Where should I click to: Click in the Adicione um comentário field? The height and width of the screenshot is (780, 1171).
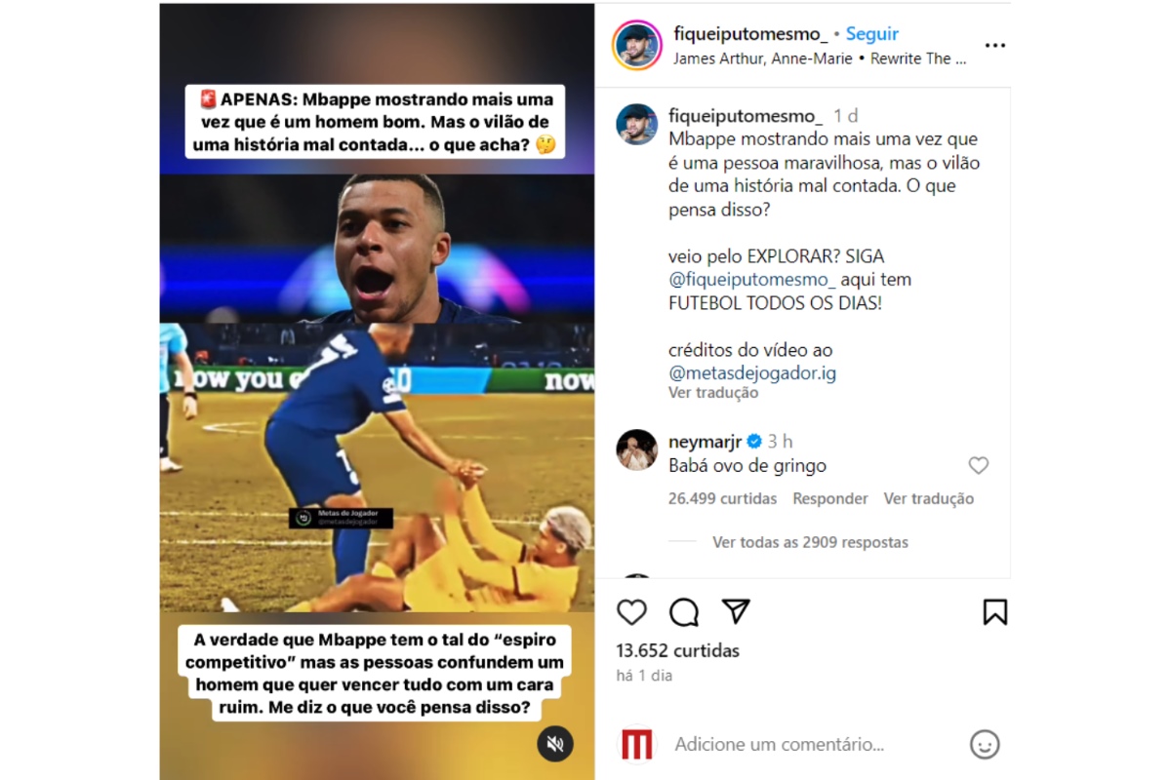coord(815,745)
